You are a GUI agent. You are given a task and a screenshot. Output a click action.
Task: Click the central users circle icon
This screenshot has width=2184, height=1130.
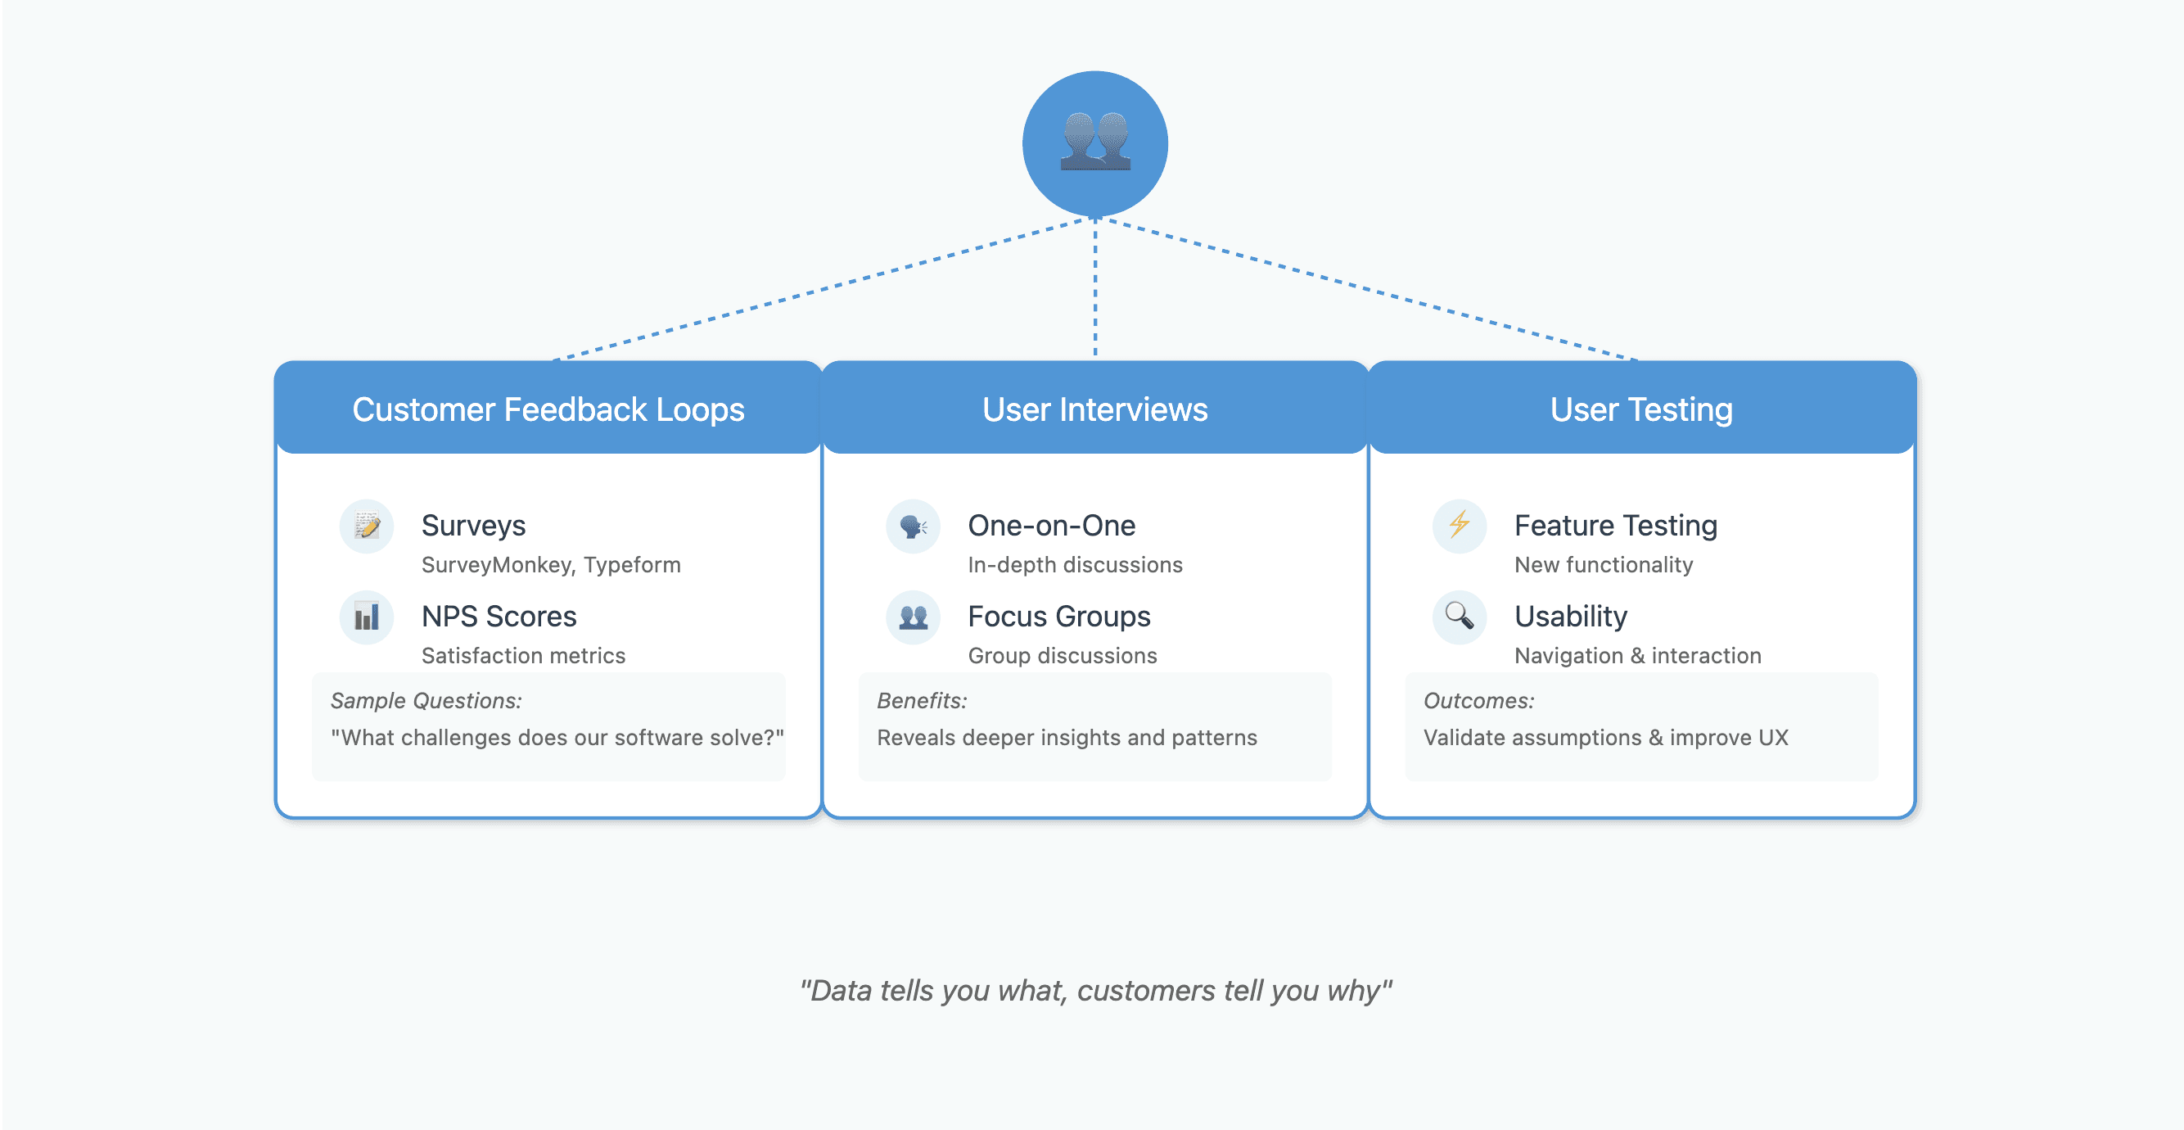pos(1094,143)
